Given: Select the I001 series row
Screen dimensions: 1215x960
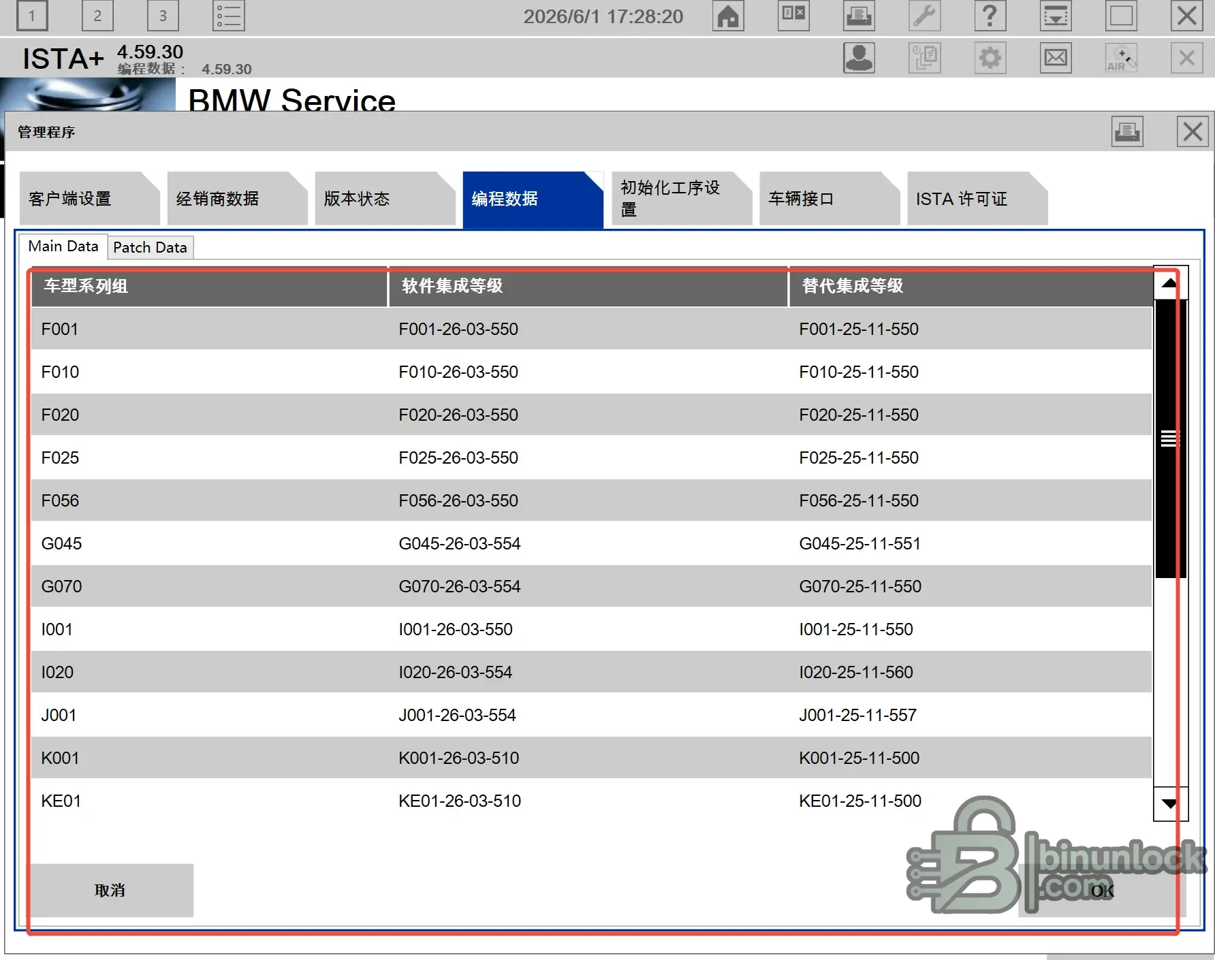Looking at the screenshot, I should click(591, 629).
